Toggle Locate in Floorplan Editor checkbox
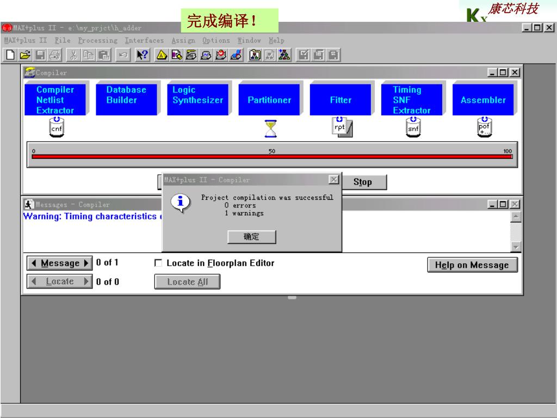This screenshot has width=557, height=418. point(158,263)
